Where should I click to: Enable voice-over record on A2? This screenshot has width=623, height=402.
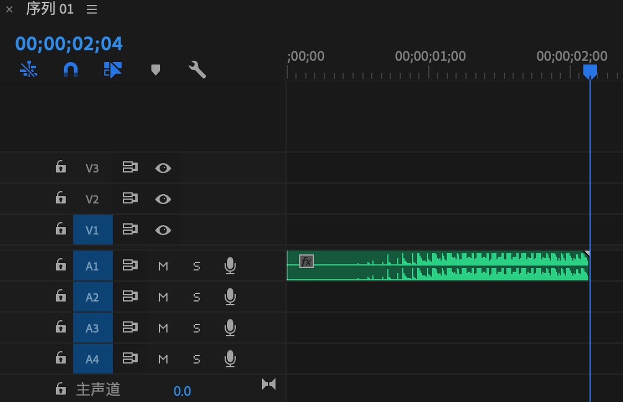[x=230, y=297]
